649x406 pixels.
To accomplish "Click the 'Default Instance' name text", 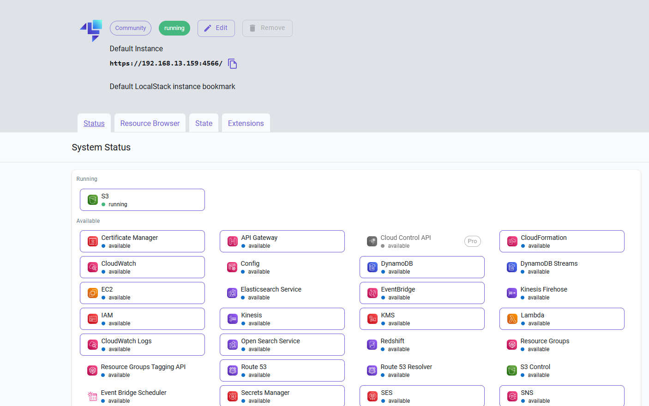I will point(136,49).
